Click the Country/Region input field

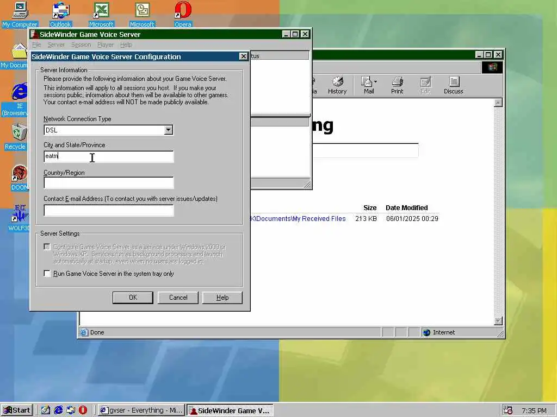(x=109, y=182)
